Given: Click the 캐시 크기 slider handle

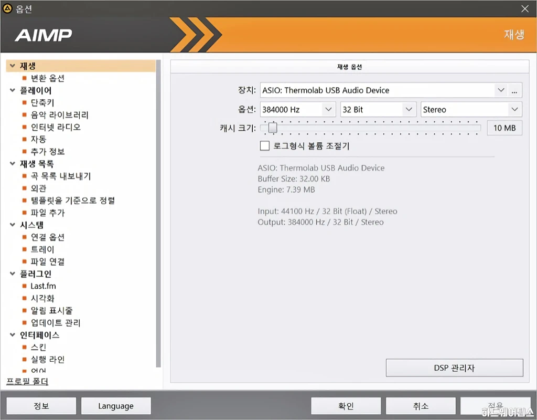Looking at the screenshot, I should (273, 128).
